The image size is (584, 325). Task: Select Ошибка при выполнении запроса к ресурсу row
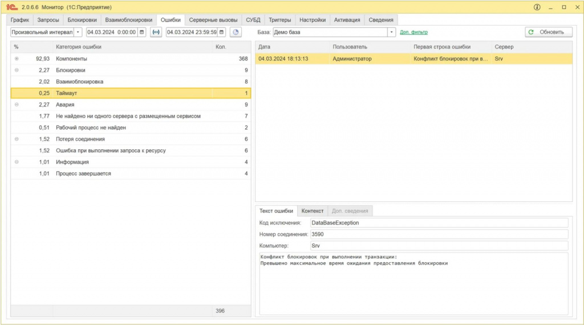[x=131, y=151]
